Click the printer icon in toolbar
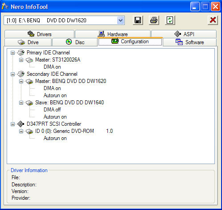Viewport: 222px width, 210px height. pyautogui.click(x=154, y=20)
